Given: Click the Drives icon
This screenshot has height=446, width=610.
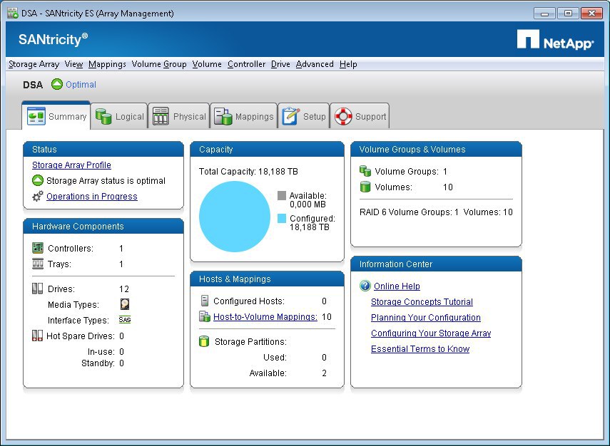Looking at the screenshot, I should (37, 289).
